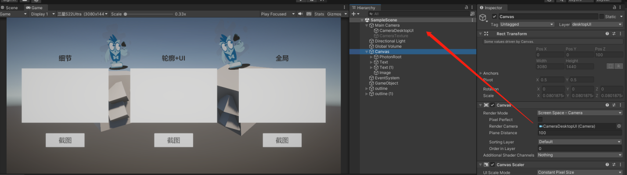The width and height of the screenshot is (627, 175).
Task: Collapse the Main Camera foldout arrow
Action: point(367,25)
